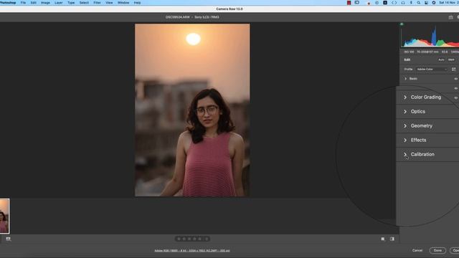Open the Photoshop application menu
The image size is (459, 258).
8,3
